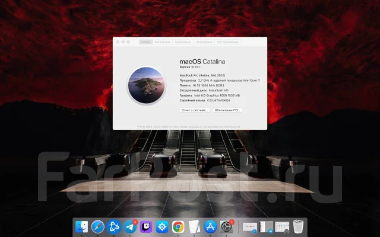Open the Hearthstone tracker icon in the Dock

pyautogui.click(x=162, y=227)
